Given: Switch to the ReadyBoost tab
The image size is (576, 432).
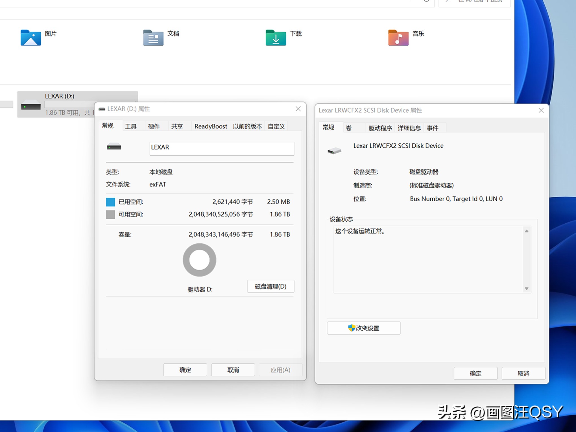Looking at the screenshot, I should tap(211, 126).
